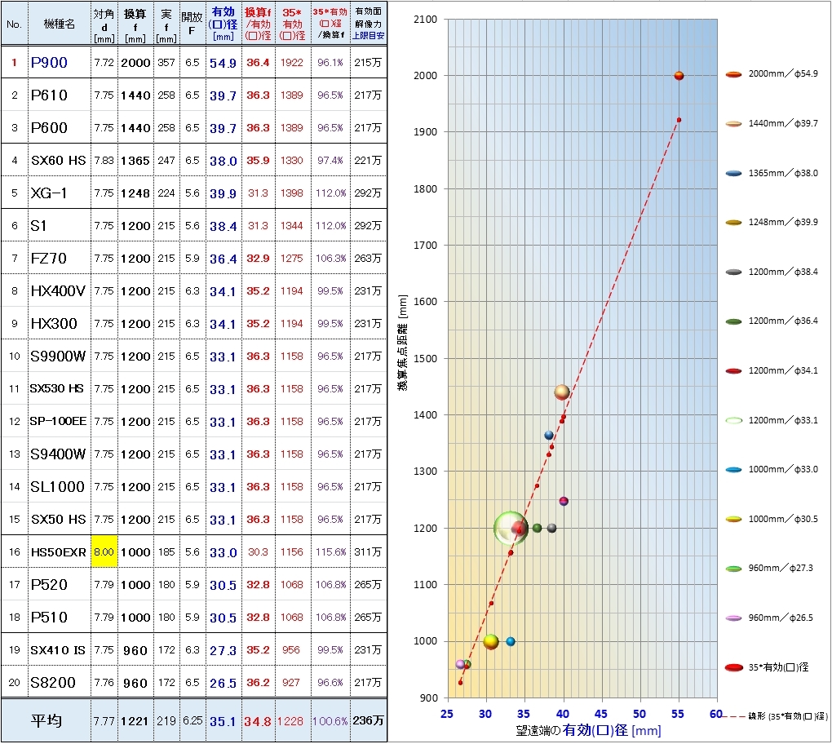Select the 望遠端の有効(口)径 axis title

(x=588, y=731)
